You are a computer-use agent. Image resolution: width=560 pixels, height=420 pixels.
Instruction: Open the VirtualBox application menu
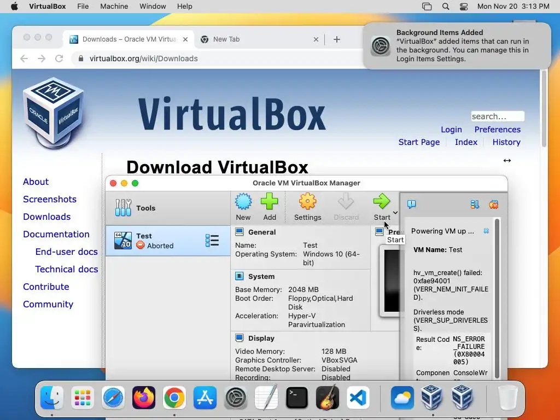[48, 7]
